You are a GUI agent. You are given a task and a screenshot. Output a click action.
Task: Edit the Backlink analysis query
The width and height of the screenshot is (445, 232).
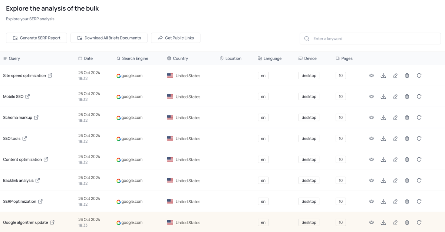395,181
